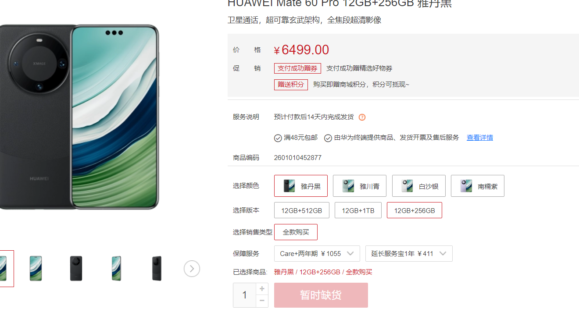Choose the 12GB+512GB version
579x316 pixels.
coord(302,210)
